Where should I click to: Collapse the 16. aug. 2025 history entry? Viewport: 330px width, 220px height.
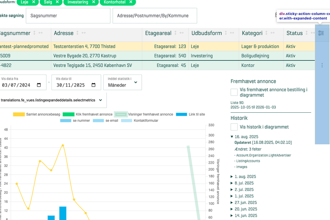coord(232,137)
